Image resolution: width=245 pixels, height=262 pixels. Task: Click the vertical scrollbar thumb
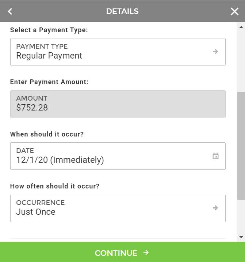pos(241,146)
